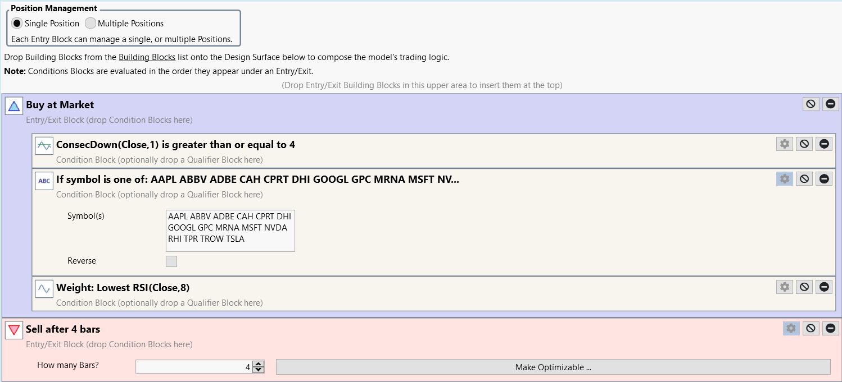Open the Building Blocks link
The height and width of the screenshot is (382, 842).
coord(147,57)
